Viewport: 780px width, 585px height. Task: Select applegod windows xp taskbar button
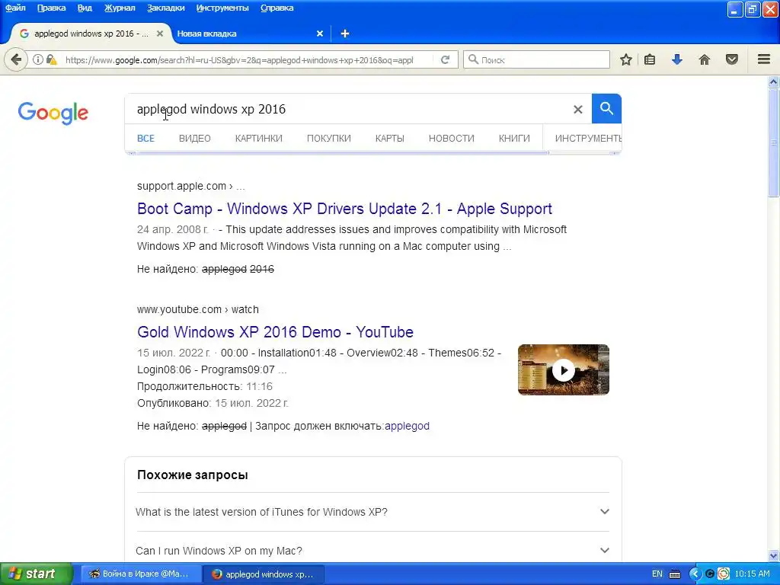coord(264,574)
